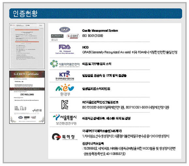The image size is (189, 166).
Task: Open the FDA document thumbnail
Action: (27, 46)
